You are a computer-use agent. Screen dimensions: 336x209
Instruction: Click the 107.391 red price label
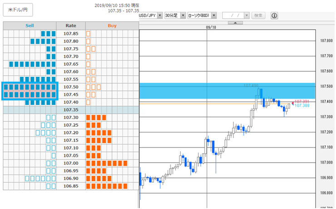[x=302, y=102]
